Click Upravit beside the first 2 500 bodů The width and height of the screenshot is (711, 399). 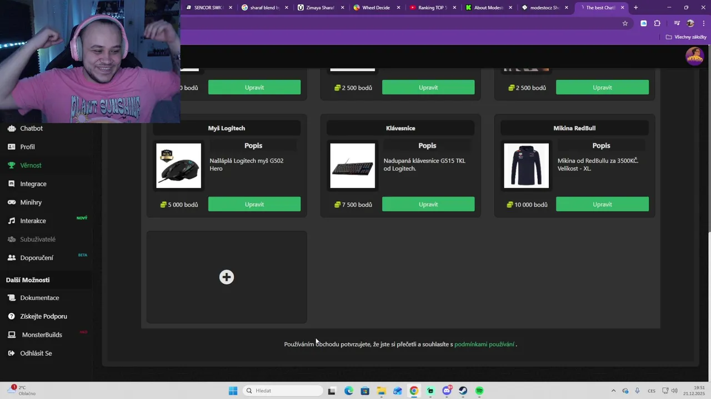(428, 88)
